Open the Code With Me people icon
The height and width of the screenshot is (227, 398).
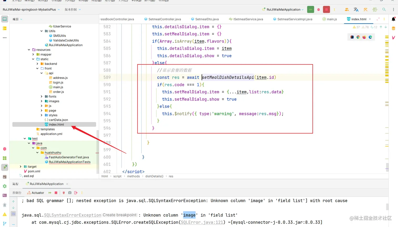(x=347, y=9)
